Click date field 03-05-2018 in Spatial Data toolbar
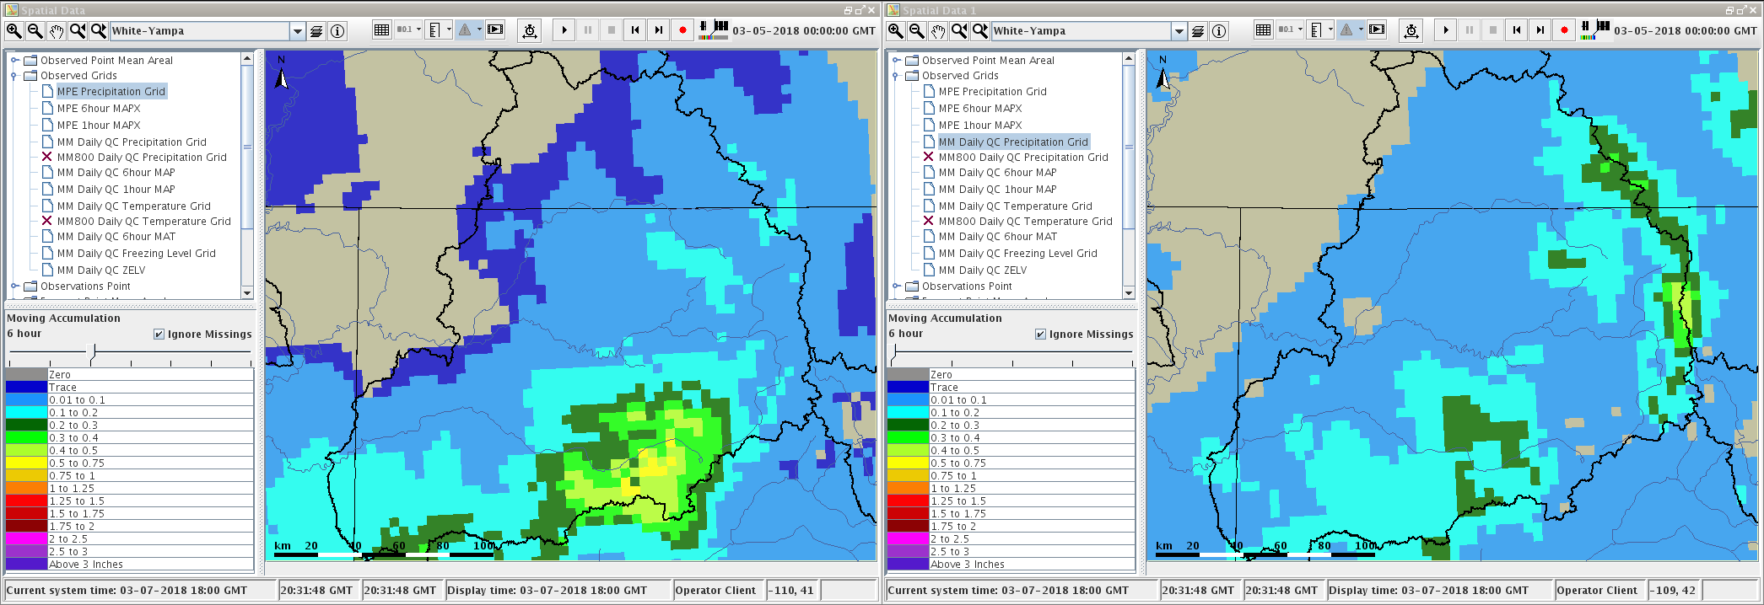1764x605 pixels. [x=804, y=31]
